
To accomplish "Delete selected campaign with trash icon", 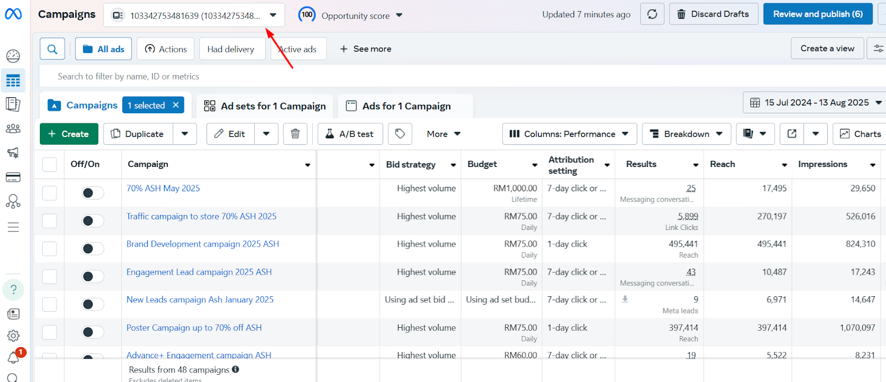I will [x=295, y=134].
